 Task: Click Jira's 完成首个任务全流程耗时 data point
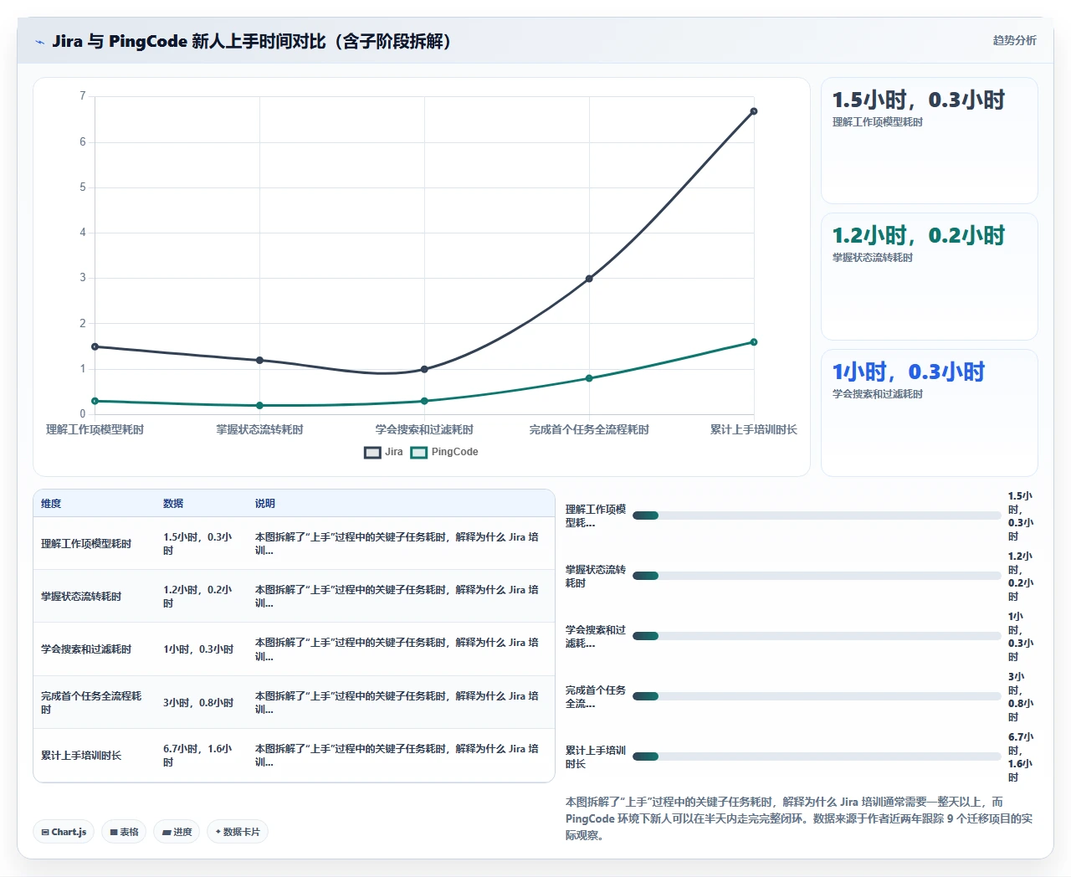[589, 279]
